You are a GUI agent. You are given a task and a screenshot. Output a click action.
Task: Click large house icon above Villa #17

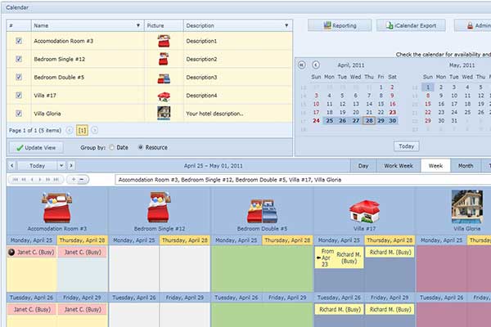pos(364,211)
